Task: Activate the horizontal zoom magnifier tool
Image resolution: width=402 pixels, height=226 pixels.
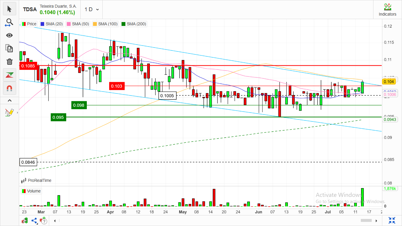Action: pyautogui.click(x=9, y=22)
